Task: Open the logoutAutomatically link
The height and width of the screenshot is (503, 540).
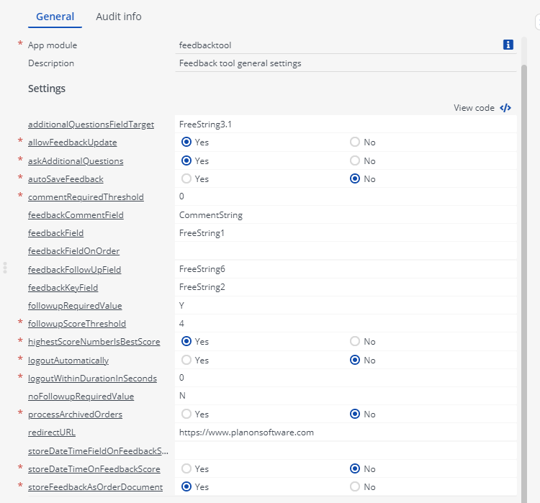Action: 68,361
